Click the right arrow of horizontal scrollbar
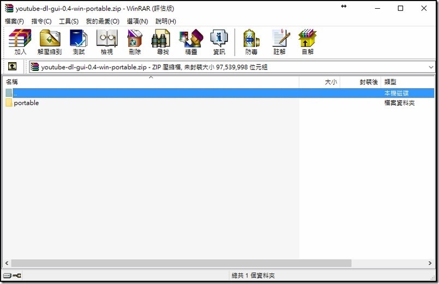 tap(430, 263)
